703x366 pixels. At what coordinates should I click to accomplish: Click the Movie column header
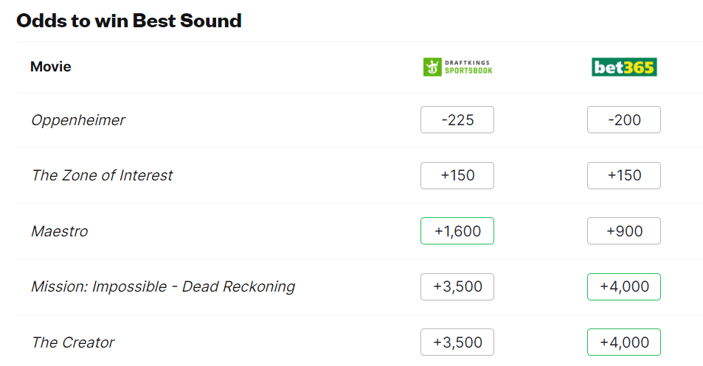pyautogui.click(x=51, y=67)
